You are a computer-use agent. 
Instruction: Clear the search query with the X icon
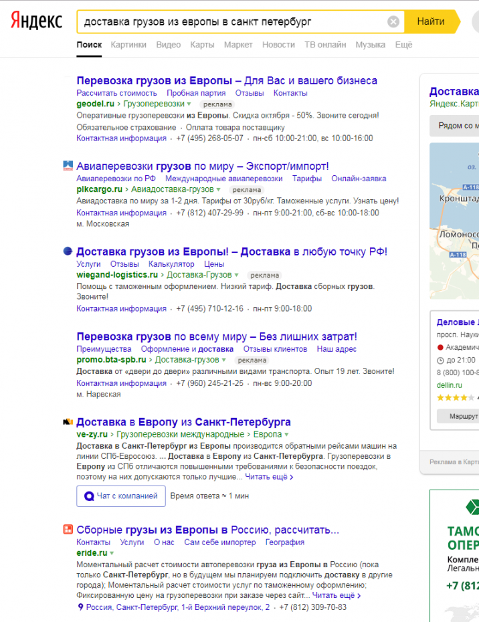[x=393, y=21]
